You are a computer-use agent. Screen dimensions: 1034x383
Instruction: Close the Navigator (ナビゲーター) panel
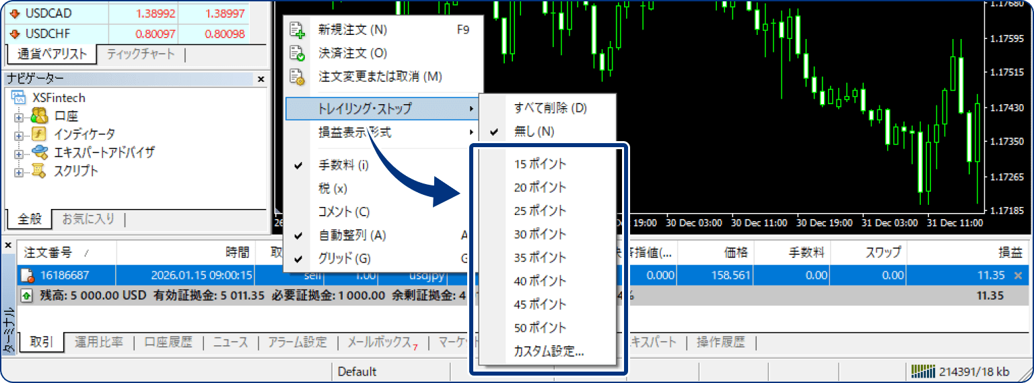(261, 79)
